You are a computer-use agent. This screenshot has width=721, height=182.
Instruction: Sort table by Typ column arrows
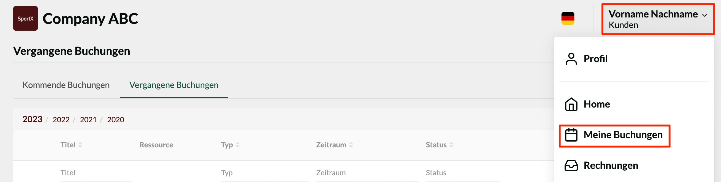pos(238,145)
